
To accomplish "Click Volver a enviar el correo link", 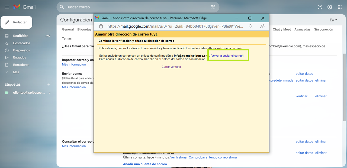I will pos(227,56).
